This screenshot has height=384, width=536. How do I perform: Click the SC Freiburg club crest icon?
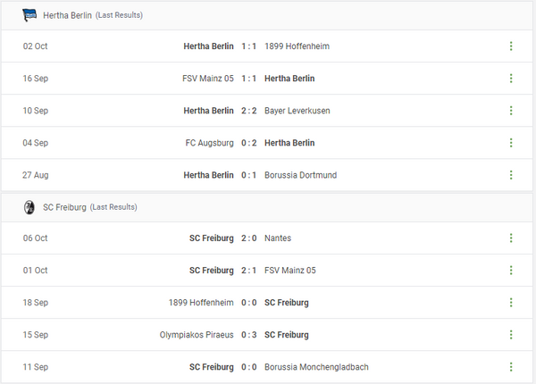click(29, 206)
